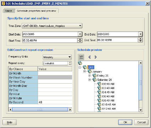Open the Frequency Units dropdown

[x=57, y=57]
